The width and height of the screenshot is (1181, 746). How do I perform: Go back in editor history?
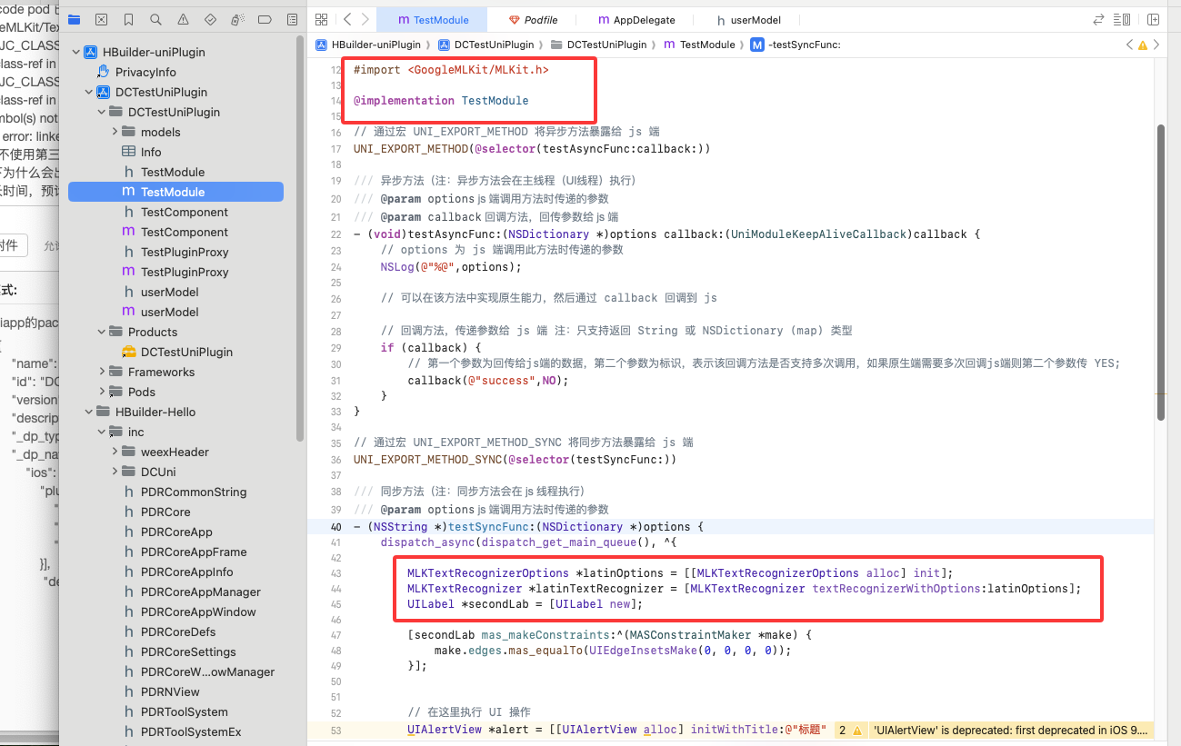347,19
